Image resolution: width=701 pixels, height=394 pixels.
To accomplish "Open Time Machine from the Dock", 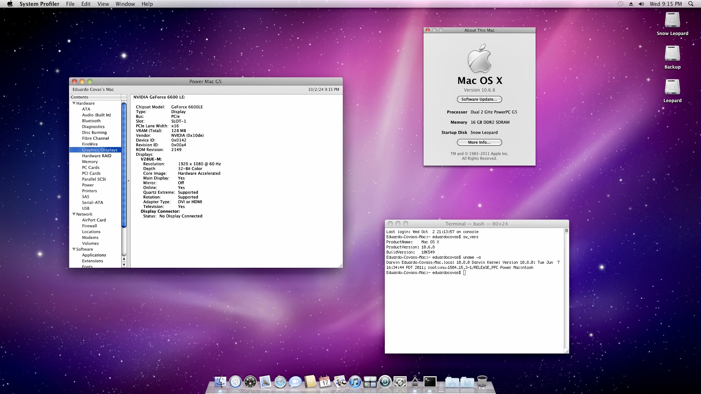I will [385, 382].
